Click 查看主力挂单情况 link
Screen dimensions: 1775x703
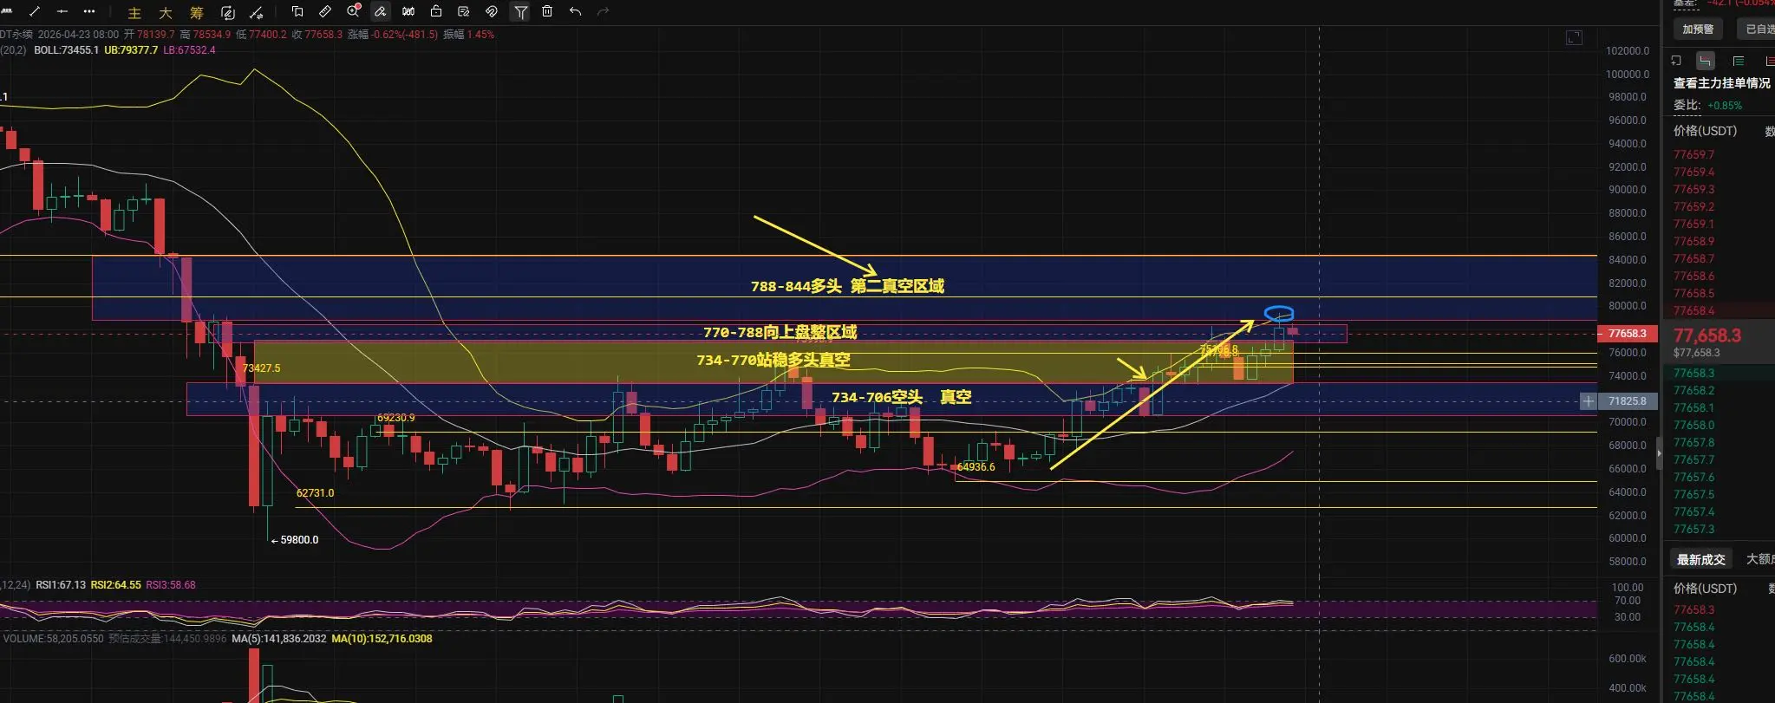pyautogui.click(x=1722, y=83)
